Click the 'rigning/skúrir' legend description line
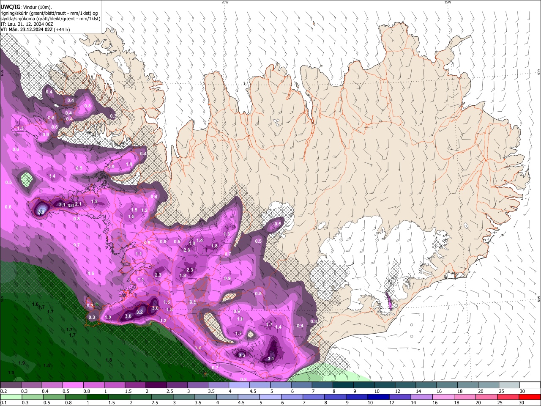The image size is (541, 406). pyautogui.click(x=49, y=13)
